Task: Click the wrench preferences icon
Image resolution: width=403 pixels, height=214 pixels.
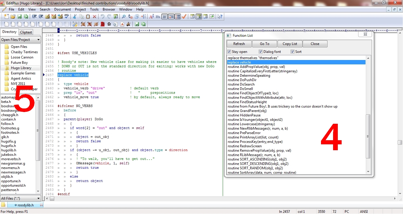Action: coord(75,24)
